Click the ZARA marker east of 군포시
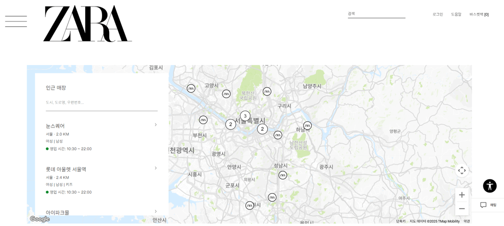This screenshot has height=226, width=504. coord(272,197)
